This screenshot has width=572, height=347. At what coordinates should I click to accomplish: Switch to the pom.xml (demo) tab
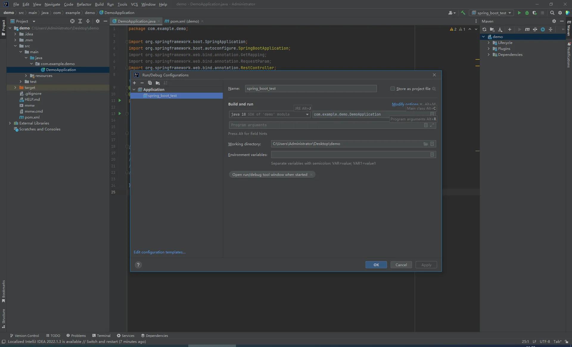pyautogui.click(x=184, y=21)
